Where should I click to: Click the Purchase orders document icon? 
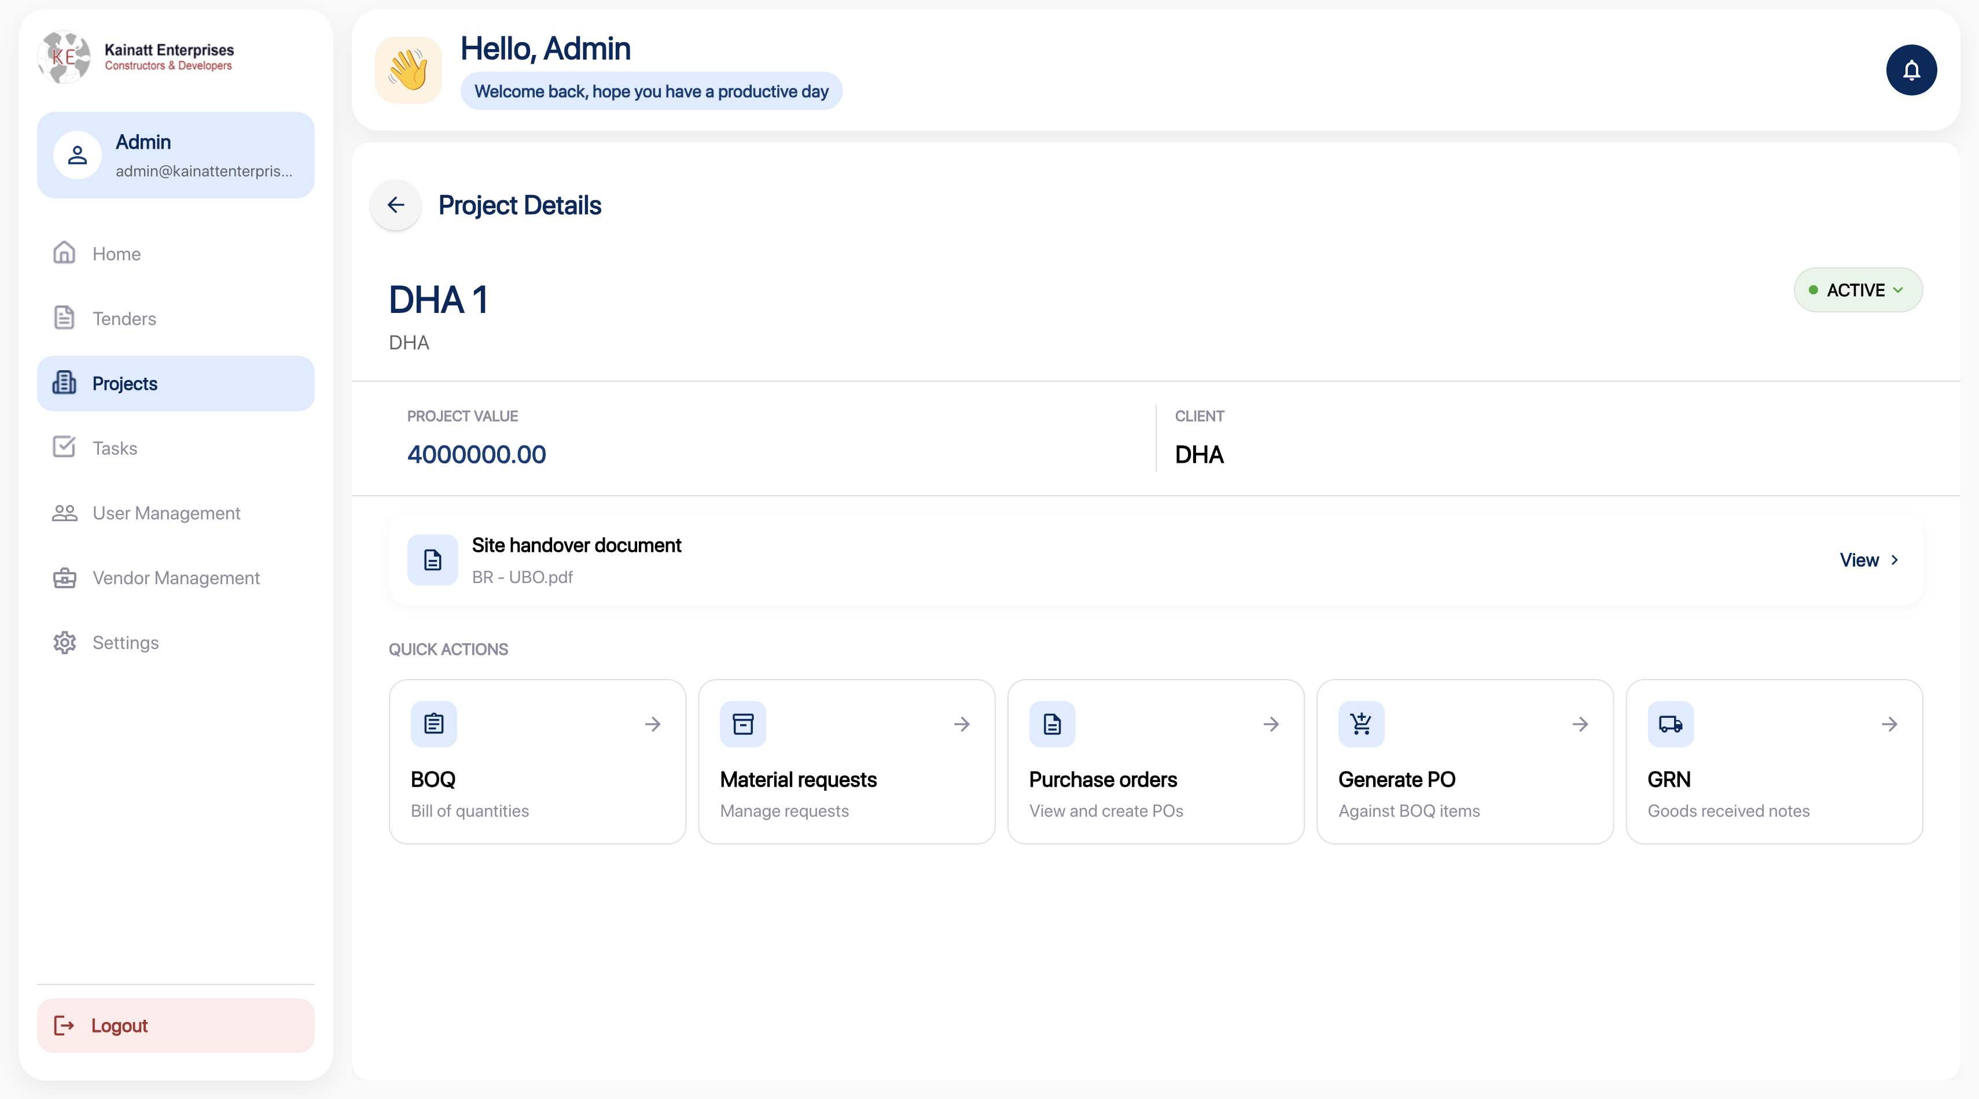[1053, 724]
